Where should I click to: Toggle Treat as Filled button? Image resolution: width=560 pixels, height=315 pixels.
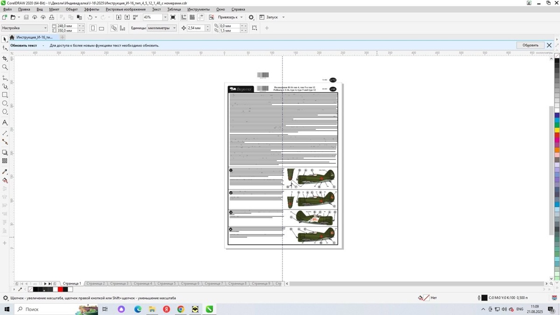coord(254,28)
